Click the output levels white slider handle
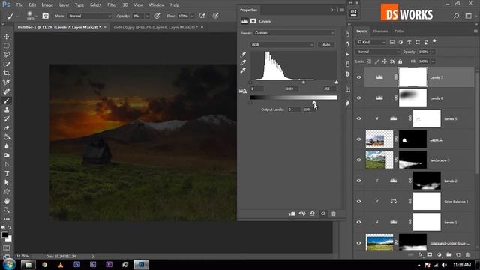The image size is (480, 270). pyautogui.click(x=314, y=103)
